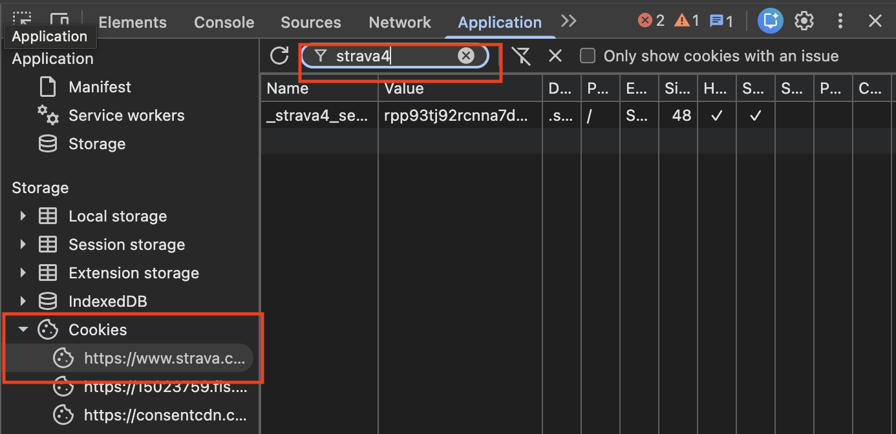Open the Sources tab
The width and height of the screenshot is (896, 434).
click(x=311, y=22)
